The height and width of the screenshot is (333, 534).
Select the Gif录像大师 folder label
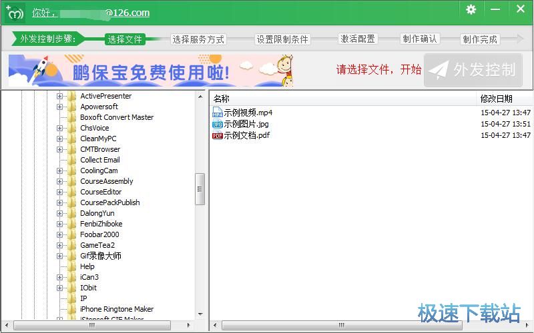(x=101, y=256)
